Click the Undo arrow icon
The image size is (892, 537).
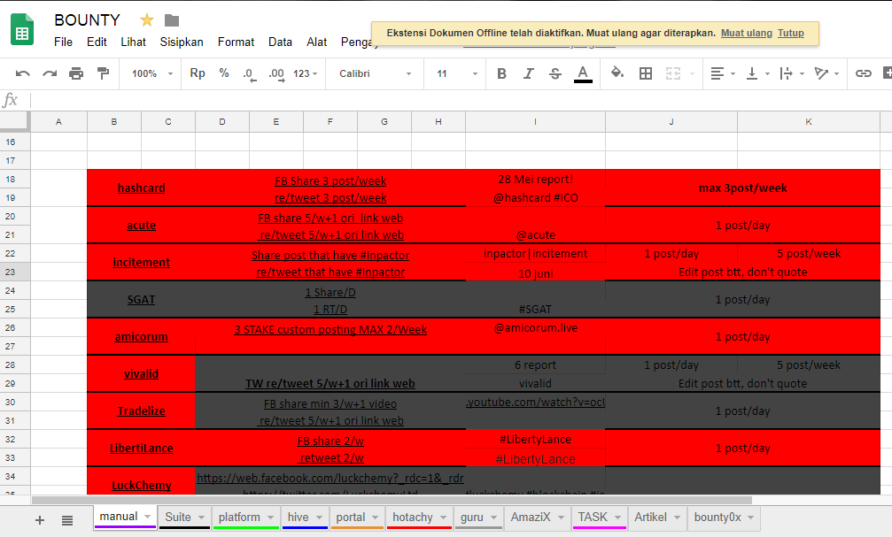23,73
